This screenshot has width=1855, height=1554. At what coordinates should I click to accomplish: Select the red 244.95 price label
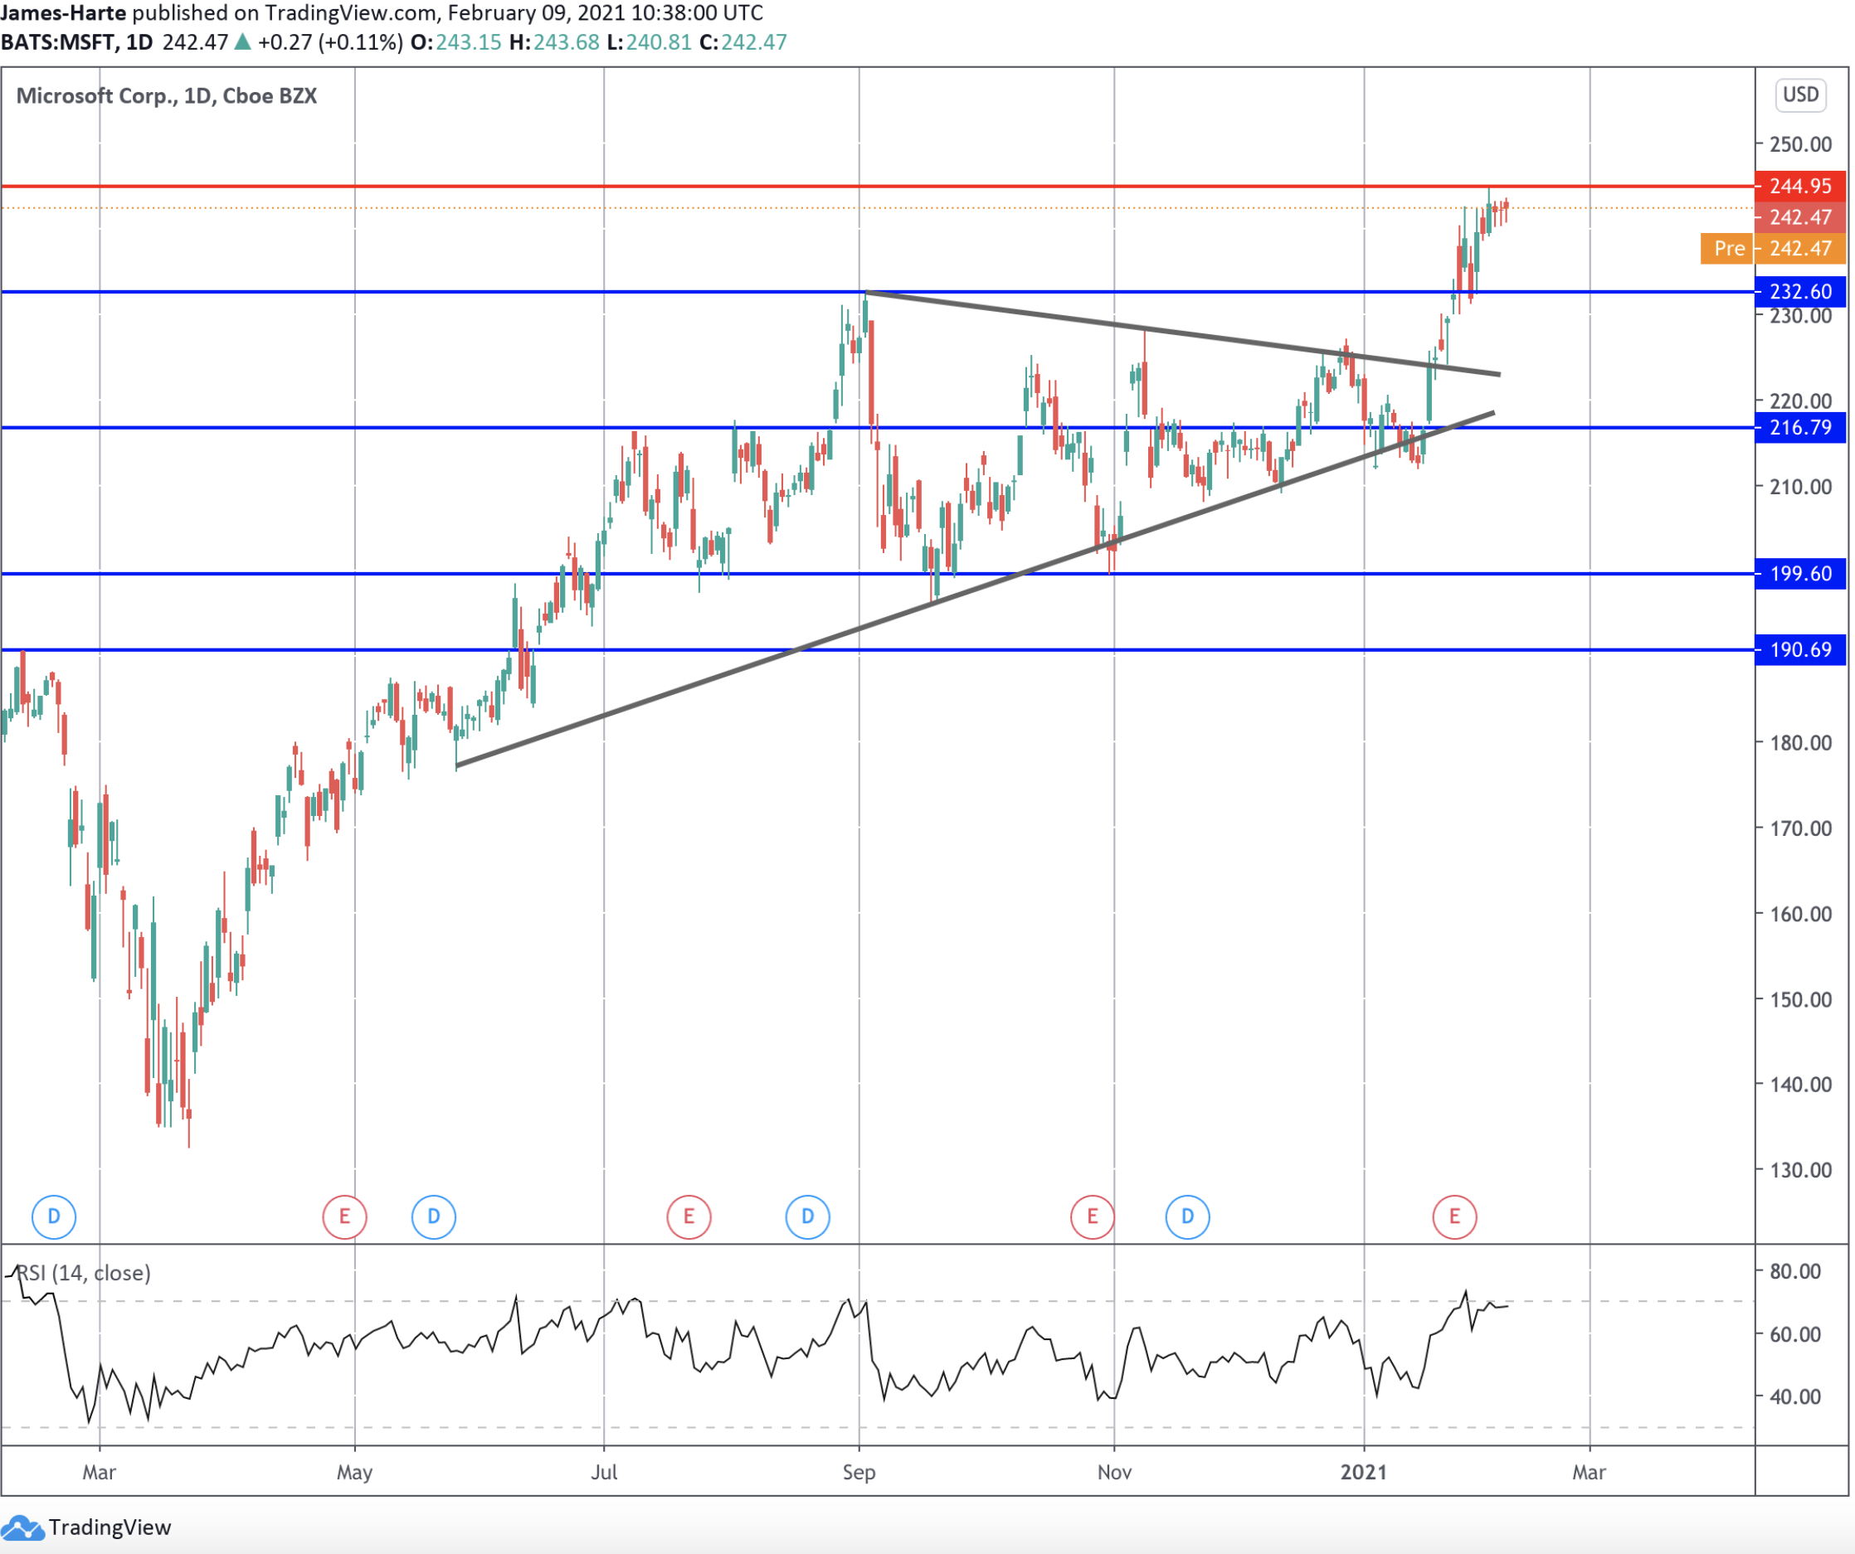(x=1800, y=187)
